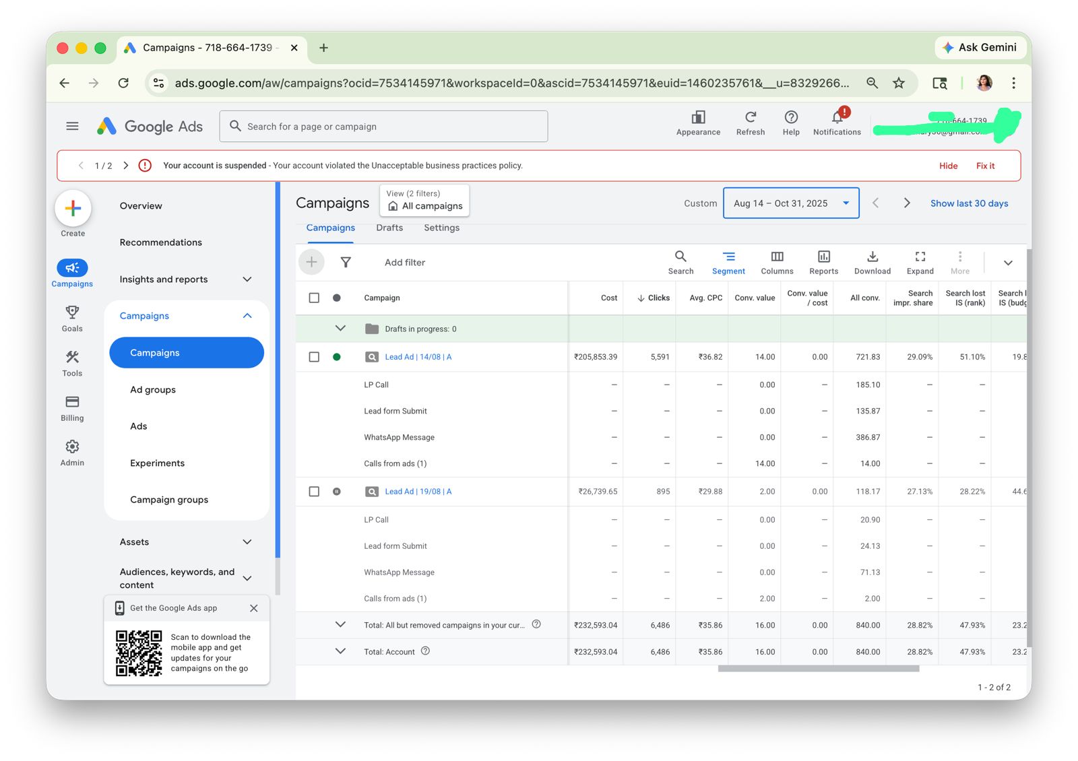Open Campaign groups in the sidebar
This screenshot has height=761, width=1078.
(169, 499)
